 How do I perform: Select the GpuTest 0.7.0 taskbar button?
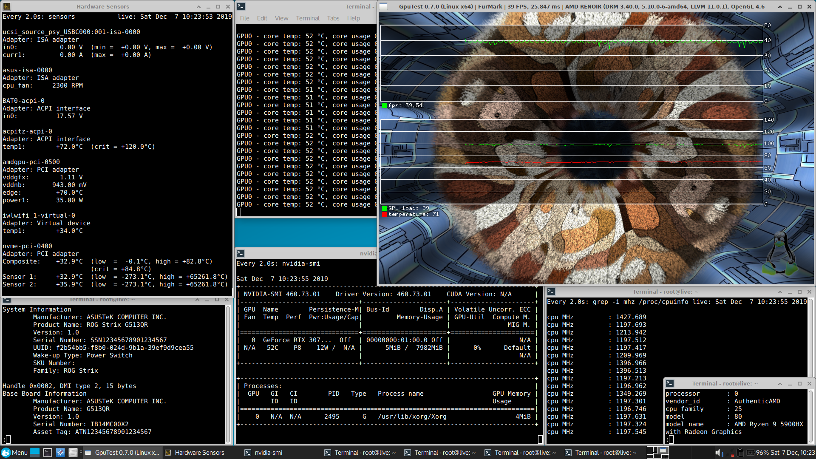coord(122,453)
